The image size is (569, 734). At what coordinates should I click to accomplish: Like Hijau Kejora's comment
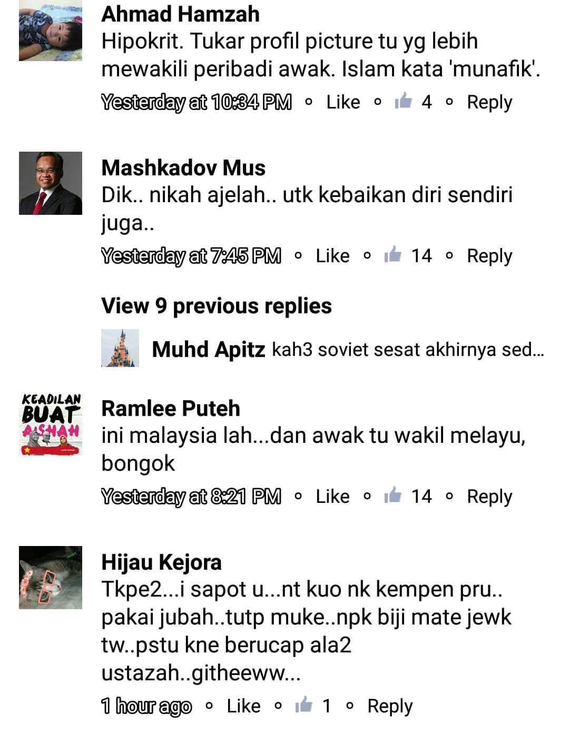pyautogui.click(x=243, y=706)
